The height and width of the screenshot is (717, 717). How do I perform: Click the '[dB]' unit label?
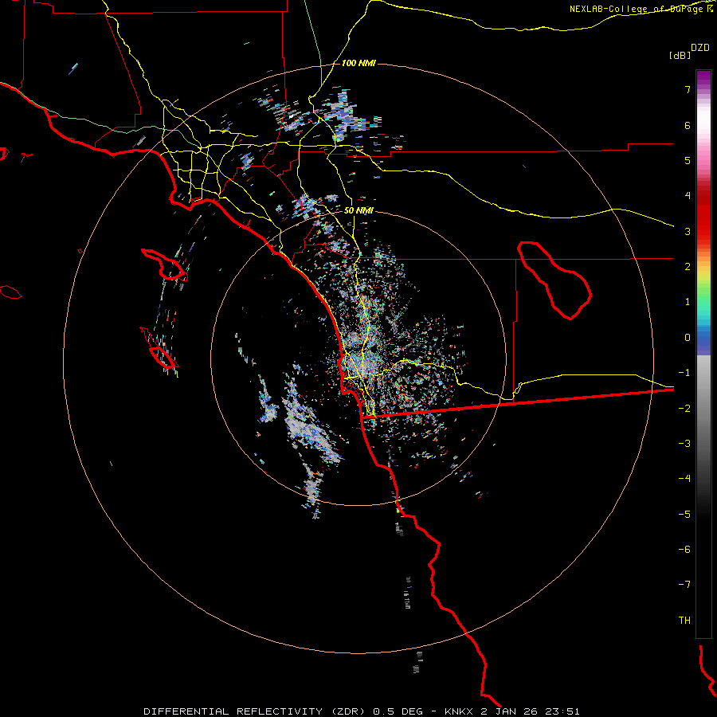click(680, 55)
